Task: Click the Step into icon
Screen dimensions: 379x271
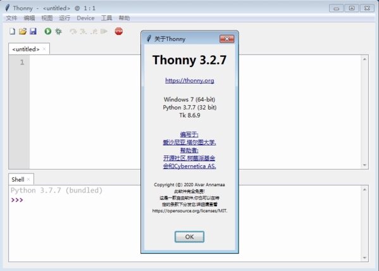Action: click(84, 32)
